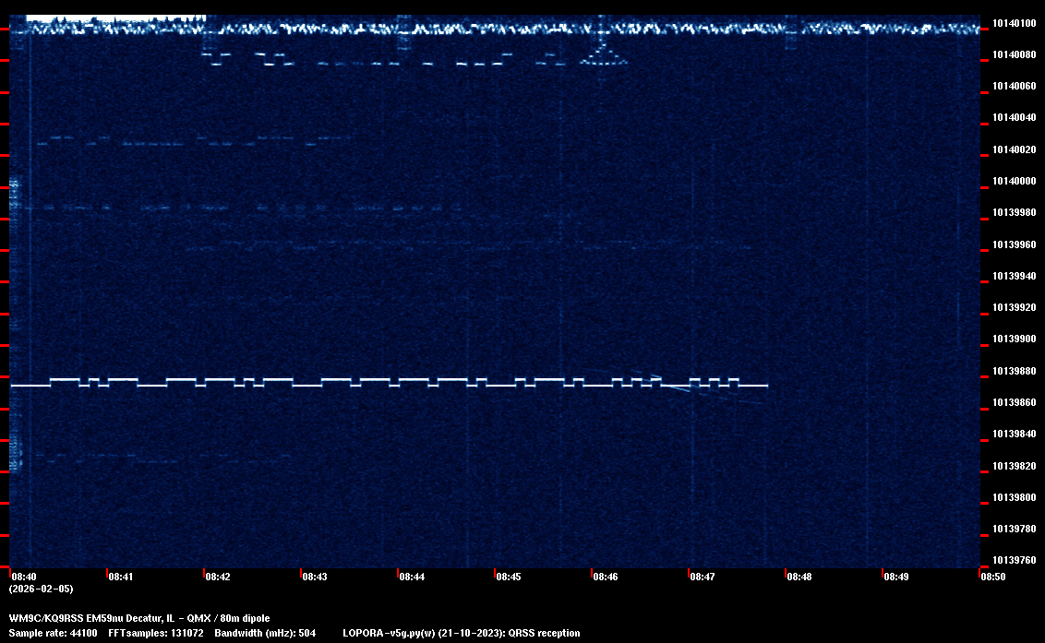This screenshot has height=643, width=1045.
Task: Click the 08:40 time axis label
Action: point(23,577)
